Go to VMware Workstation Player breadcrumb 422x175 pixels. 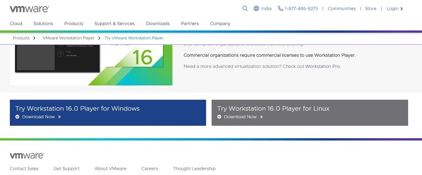coord(69,38)
